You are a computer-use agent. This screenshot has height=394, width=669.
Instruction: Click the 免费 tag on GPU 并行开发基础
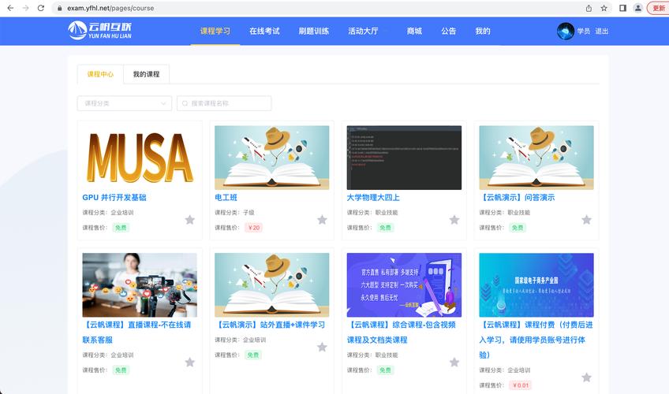(121, 228)
